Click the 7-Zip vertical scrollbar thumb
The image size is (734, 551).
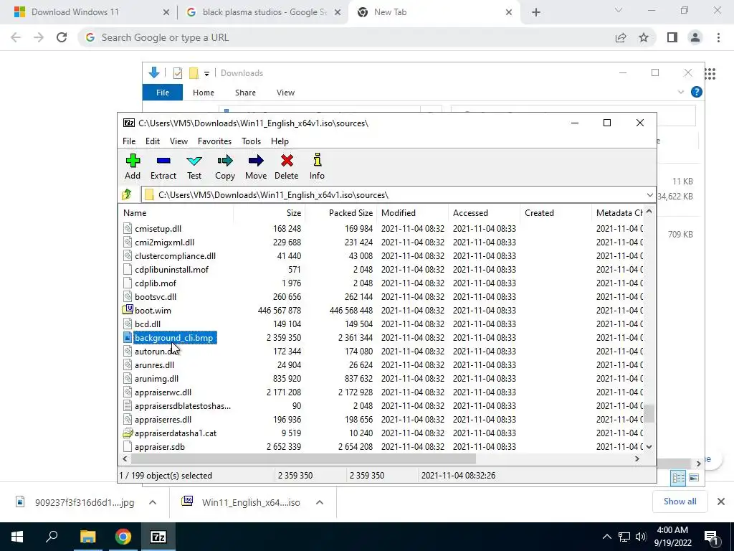649,413
